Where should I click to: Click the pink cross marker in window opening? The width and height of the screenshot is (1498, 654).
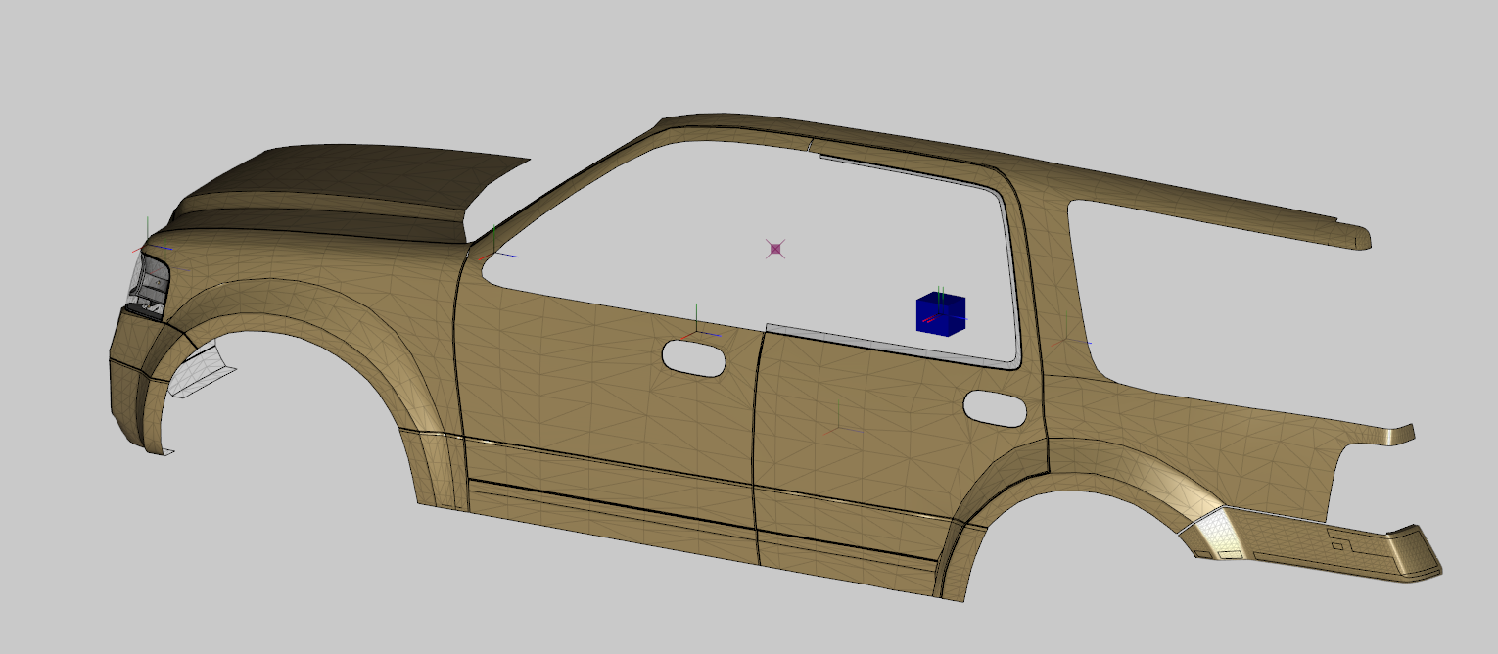pyautogui.click(x=775, y=249)
